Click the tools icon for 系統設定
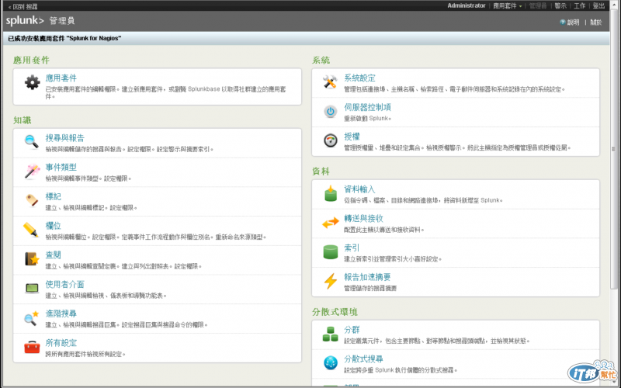 [330, 82]
